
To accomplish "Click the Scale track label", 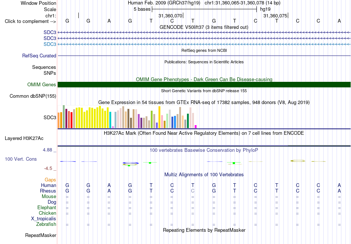I will click(x=50, y=9).
